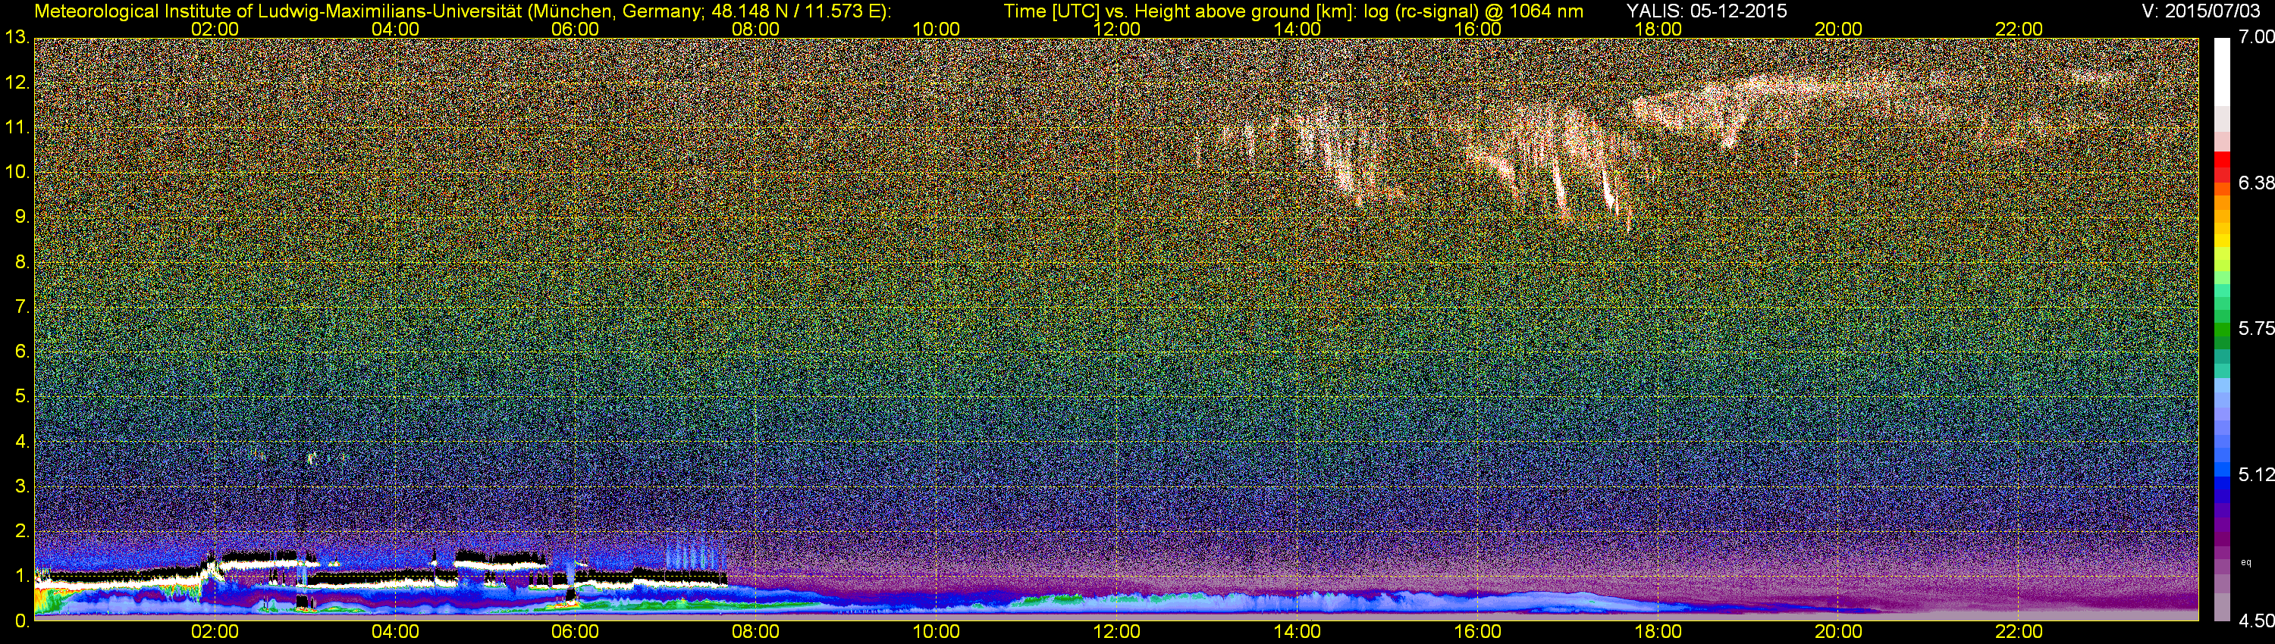2275x644 pixels.
Task: Click the 8 km height axis label
Action: tap(21, 262)
